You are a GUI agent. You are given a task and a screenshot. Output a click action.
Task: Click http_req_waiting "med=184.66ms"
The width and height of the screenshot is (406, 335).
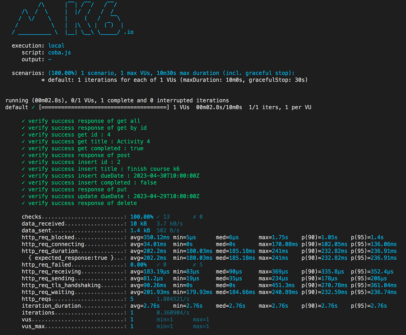pos(236,292)
